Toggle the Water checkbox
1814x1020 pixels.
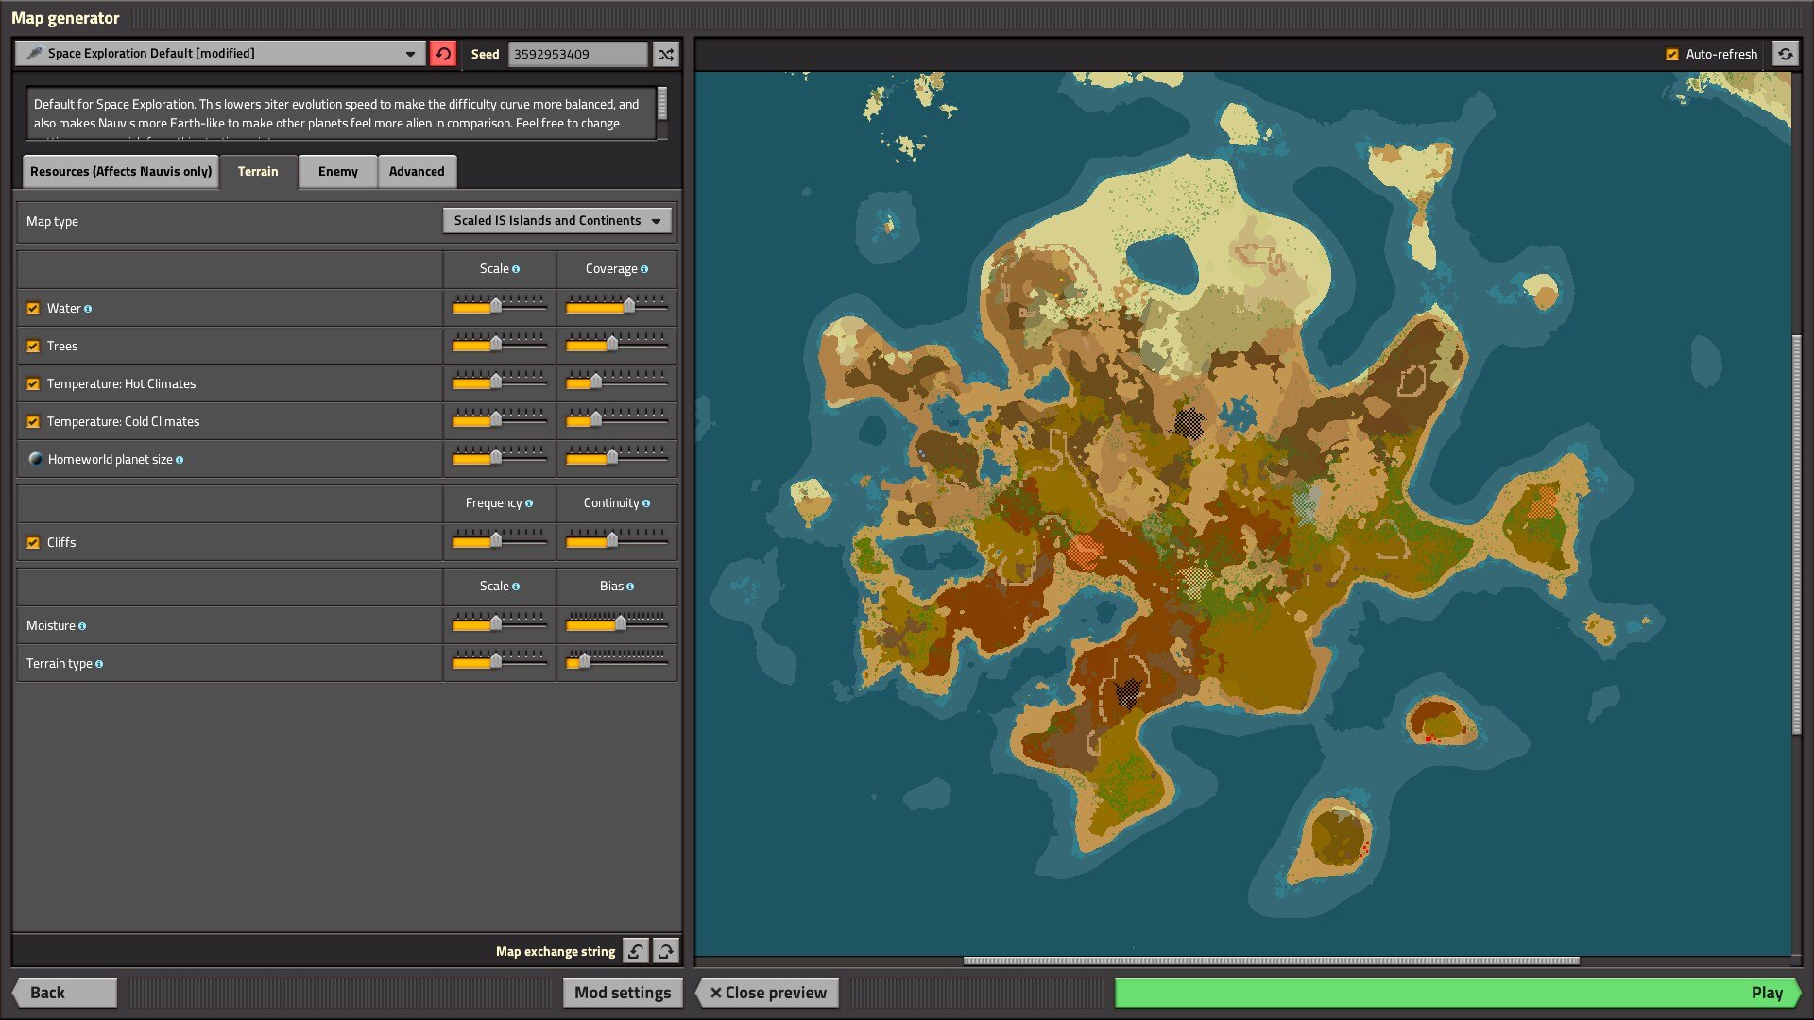click(33, 309)
